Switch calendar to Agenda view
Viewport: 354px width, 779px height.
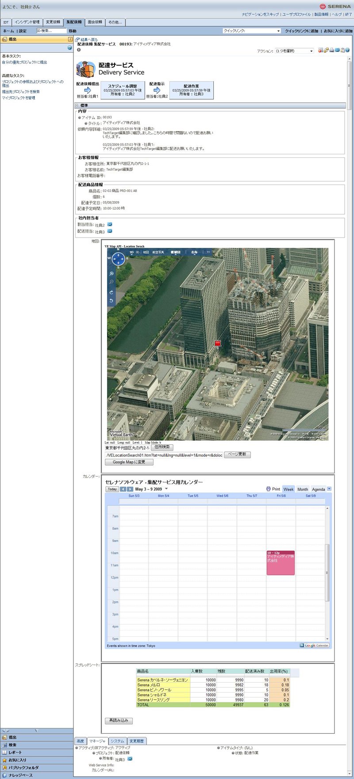point(318,489)
